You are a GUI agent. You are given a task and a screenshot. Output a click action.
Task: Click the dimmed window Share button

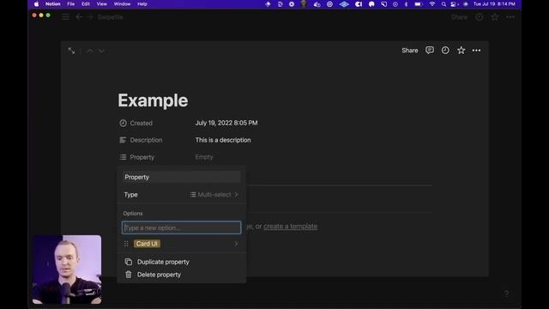click(x=459, y=17)
